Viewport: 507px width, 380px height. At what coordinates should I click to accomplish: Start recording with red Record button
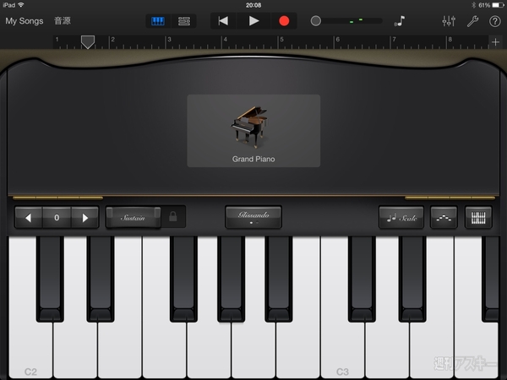click(x=284, y=21)
